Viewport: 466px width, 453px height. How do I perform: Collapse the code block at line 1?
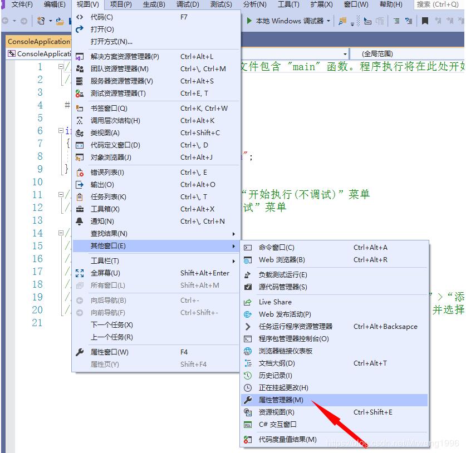[x=61, y=67]
